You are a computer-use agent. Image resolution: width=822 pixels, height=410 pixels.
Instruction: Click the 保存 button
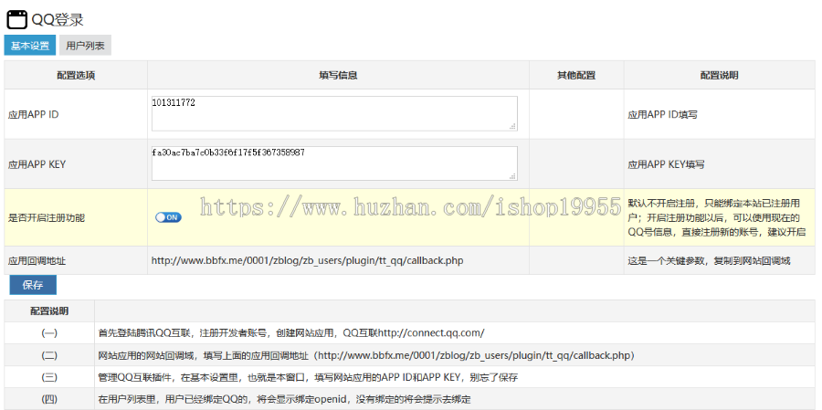click(x=33, y=285)
